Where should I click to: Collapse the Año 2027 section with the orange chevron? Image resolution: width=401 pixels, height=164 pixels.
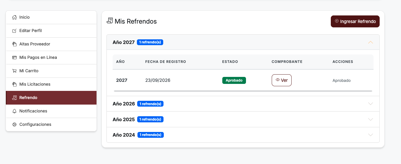pyautogui.click(x=370, y=42)
